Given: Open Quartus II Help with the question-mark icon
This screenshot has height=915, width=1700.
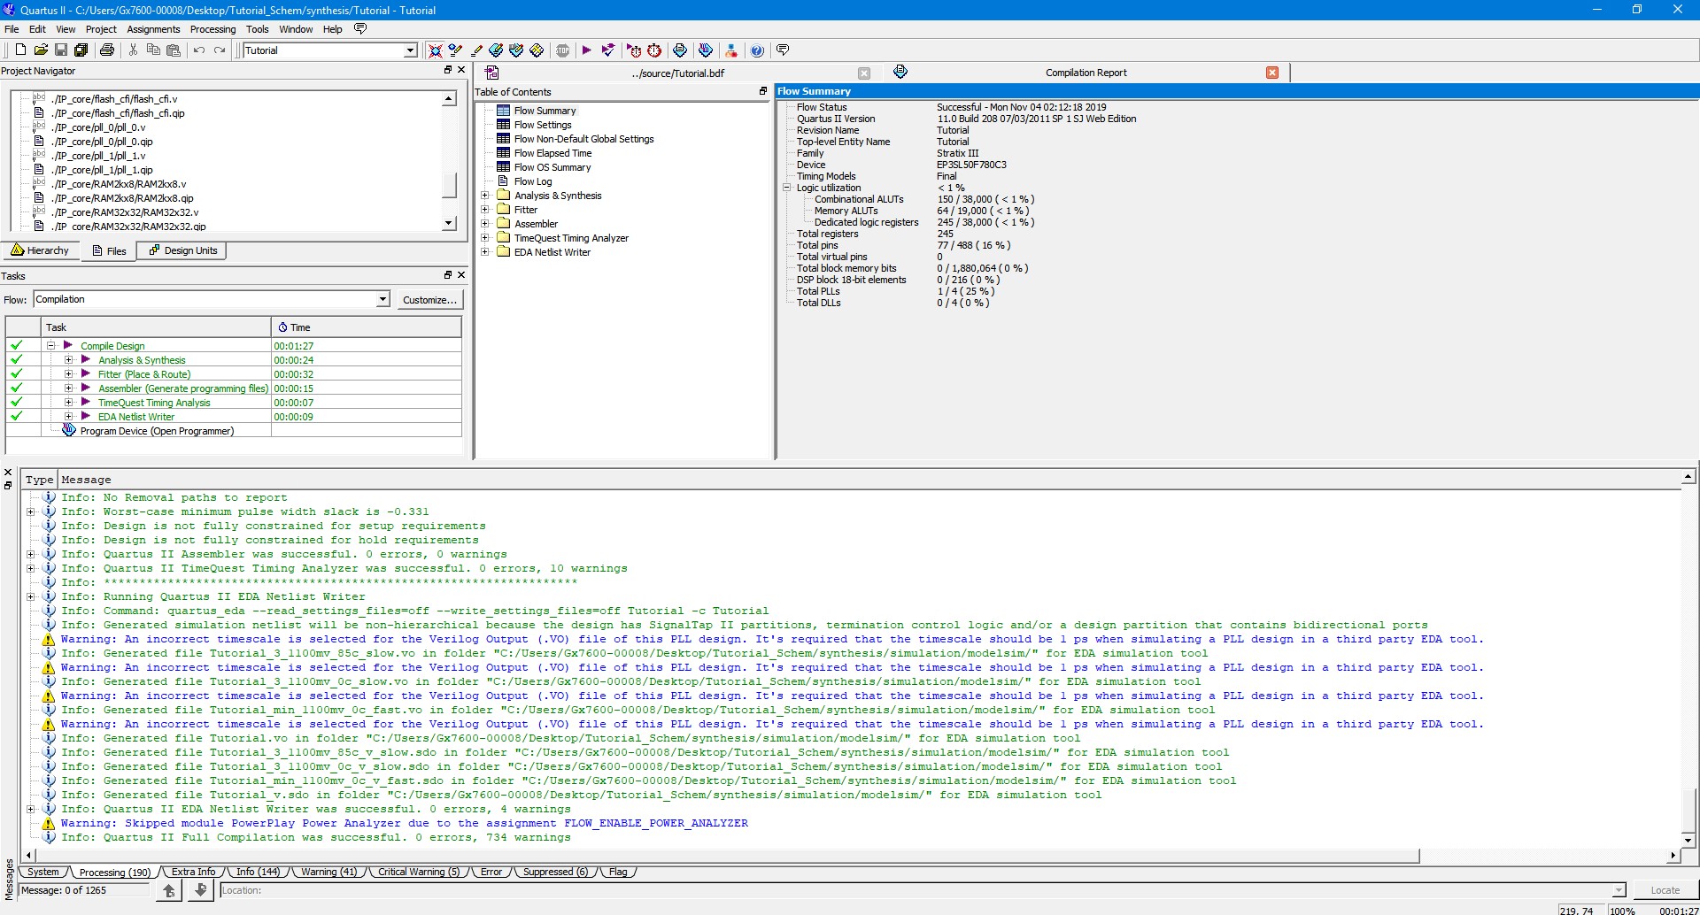Looking at the screenshot, I should (x=758, y=50).
